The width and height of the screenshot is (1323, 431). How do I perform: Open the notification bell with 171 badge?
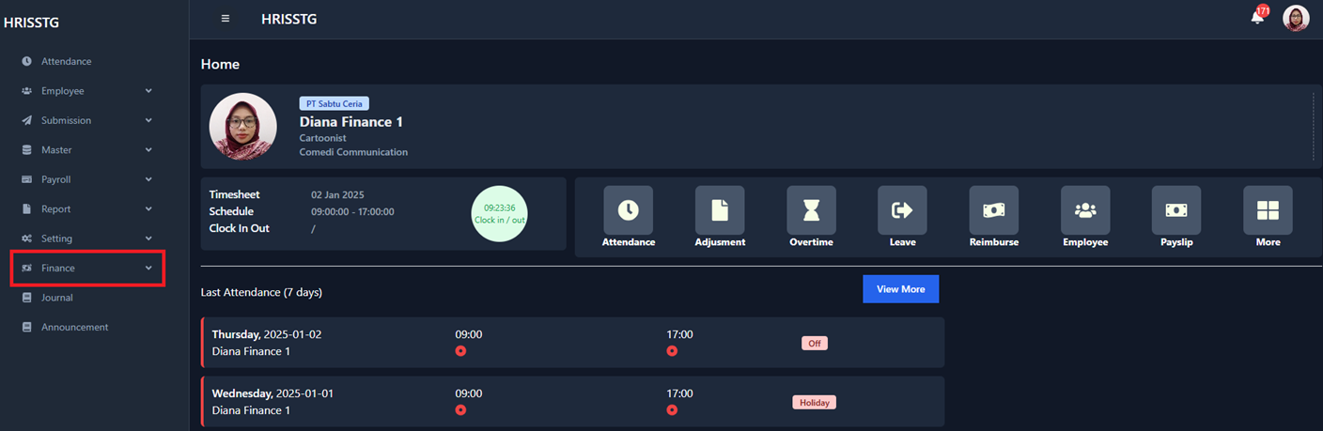[x=1258, y=16]
